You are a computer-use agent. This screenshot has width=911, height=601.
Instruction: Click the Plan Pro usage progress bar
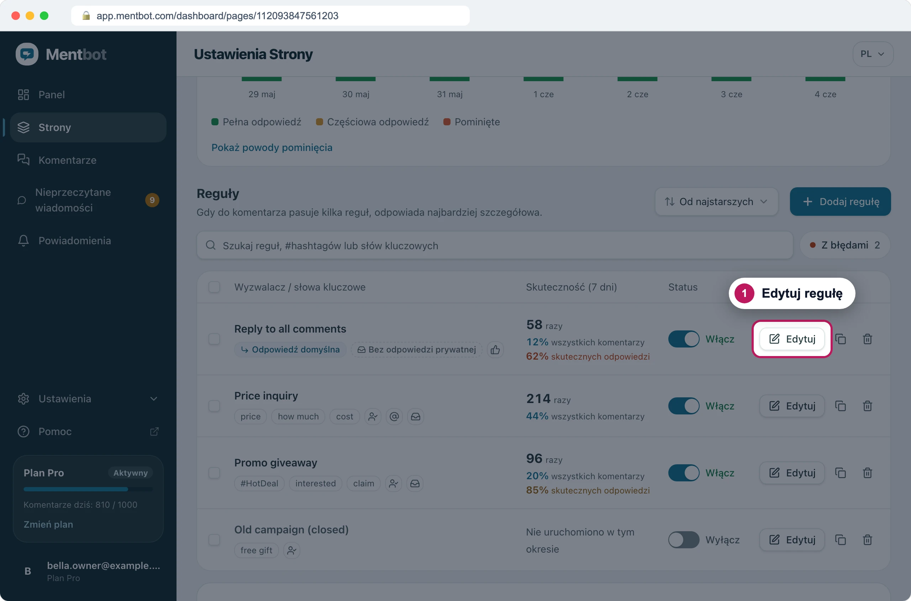pyautogui.click(x=88, y=489)
